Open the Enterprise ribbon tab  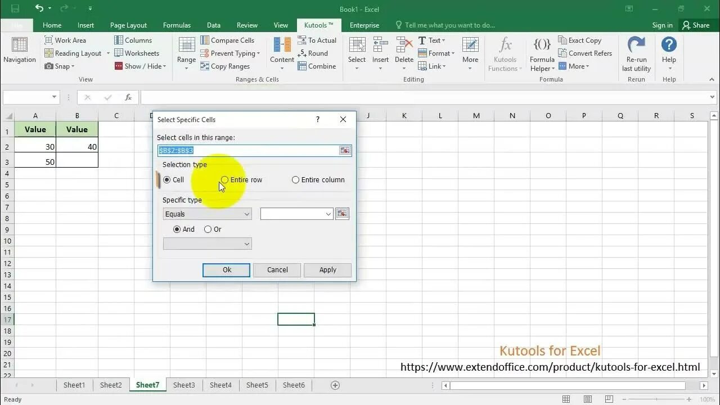(x=364, y=25)
